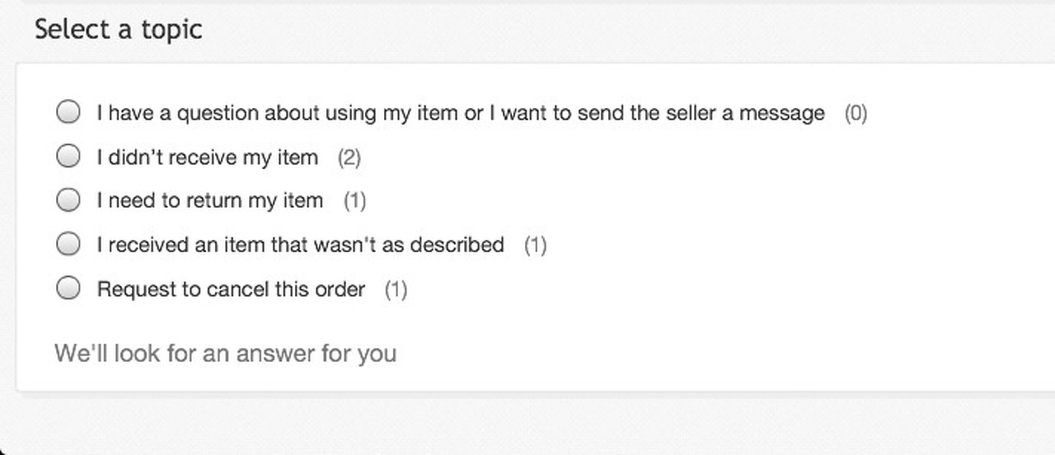The image size is (1055, 455).
Task: Click the "Request to cancel this order" label text
Action: click(x=231, y=289)
